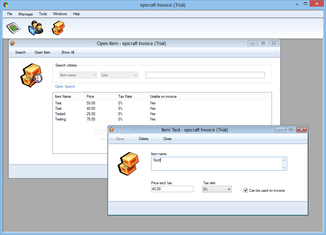Click the Open Item window title icon
Image resolution: width=326 pixels, height=235 pixels.
coord(13,43)
